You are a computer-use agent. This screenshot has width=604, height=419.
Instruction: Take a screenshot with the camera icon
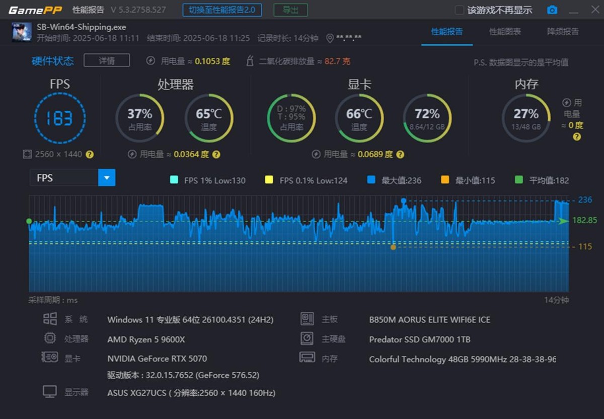552,10
